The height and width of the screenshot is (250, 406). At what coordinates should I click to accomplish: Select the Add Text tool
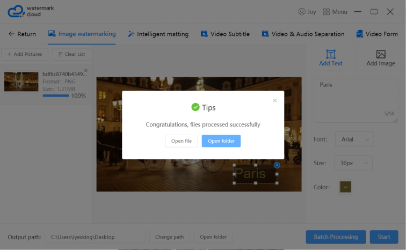[330, 58]
